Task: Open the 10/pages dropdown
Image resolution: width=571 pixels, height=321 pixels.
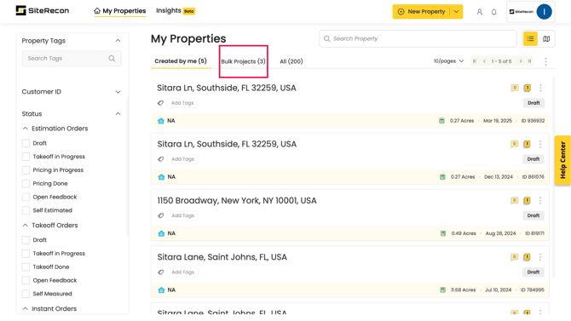Action: click(448, 61)
